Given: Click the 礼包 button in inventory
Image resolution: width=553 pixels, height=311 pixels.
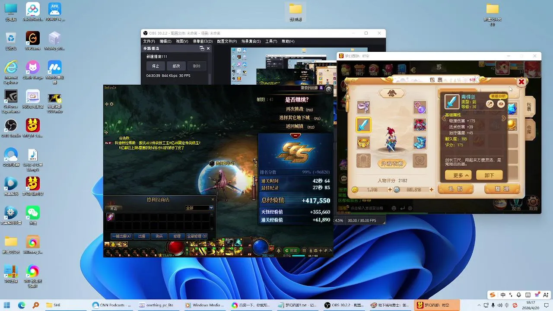Looking at the screenshot, I should click(455, 189).
